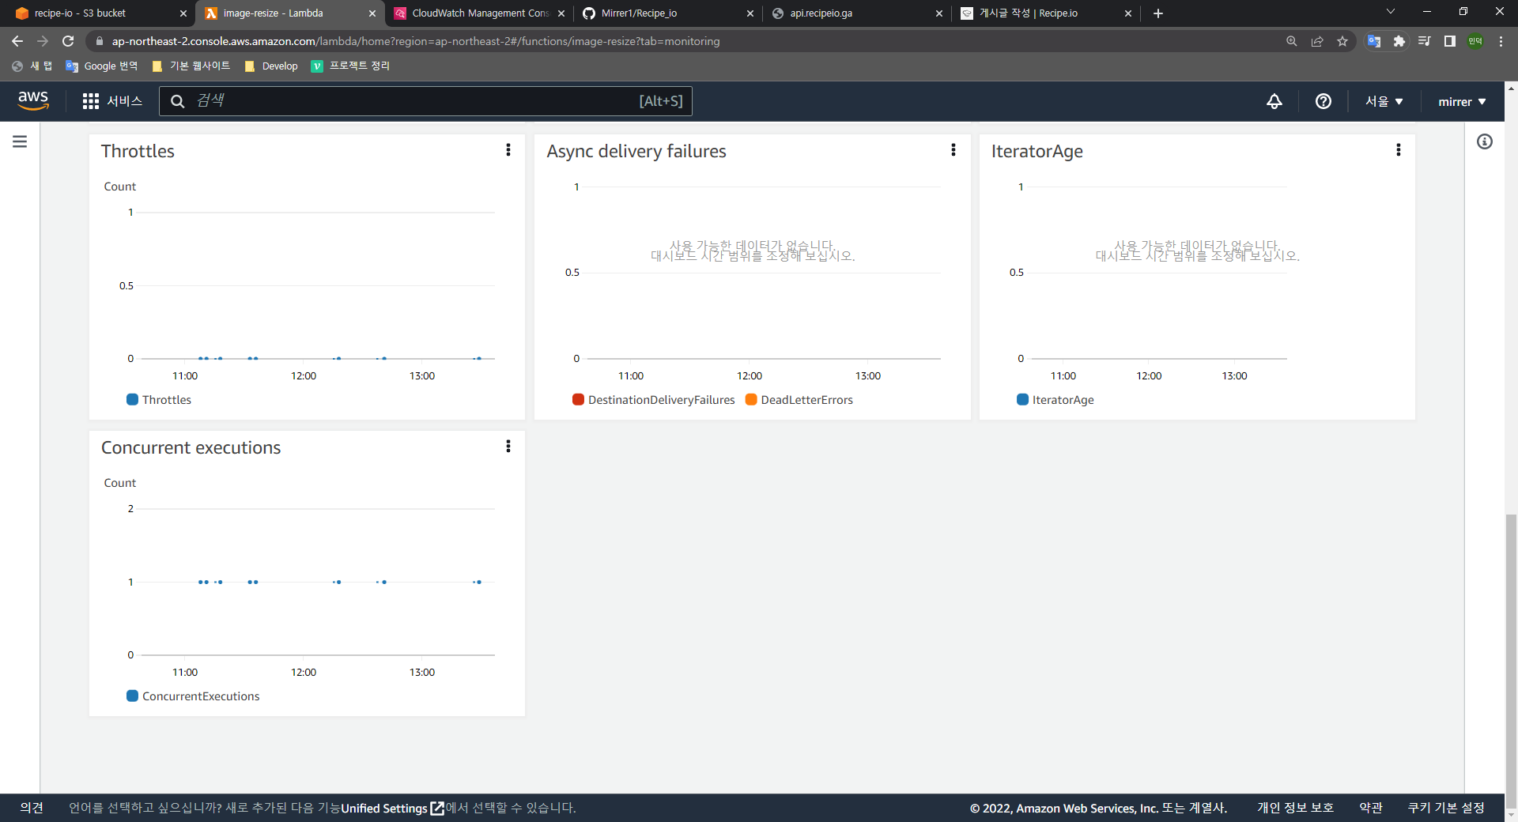The image size is (1518, 822).
Task: Click the share icon in the address bar
Action: coord(1317,41)
